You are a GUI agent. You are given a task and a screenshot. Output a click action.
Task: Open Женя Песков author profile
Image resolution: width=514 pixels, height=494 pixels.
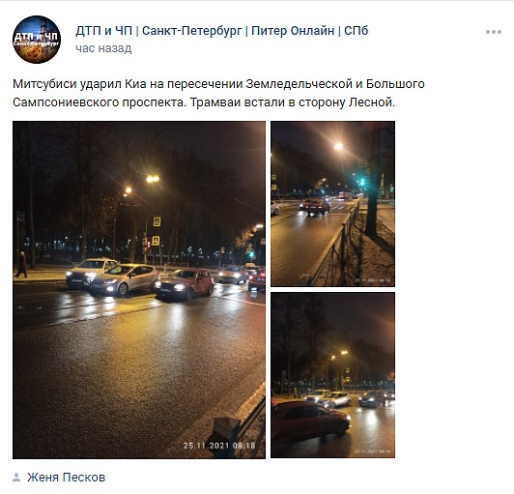(67, 478)
